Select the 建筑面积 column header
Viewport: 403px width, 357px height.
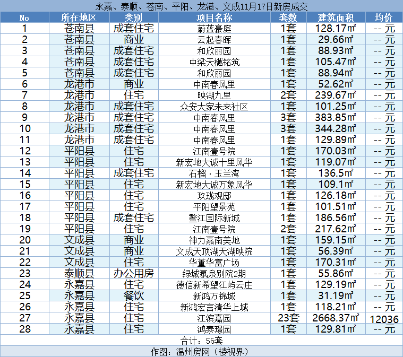336,18
